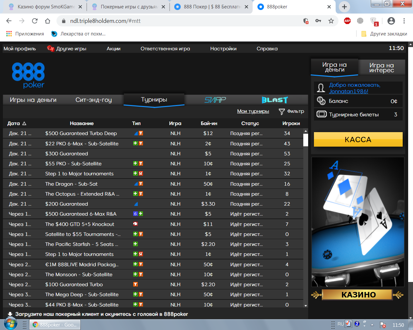
Task: Select the Турниры tab
Action: click(154, 100)
